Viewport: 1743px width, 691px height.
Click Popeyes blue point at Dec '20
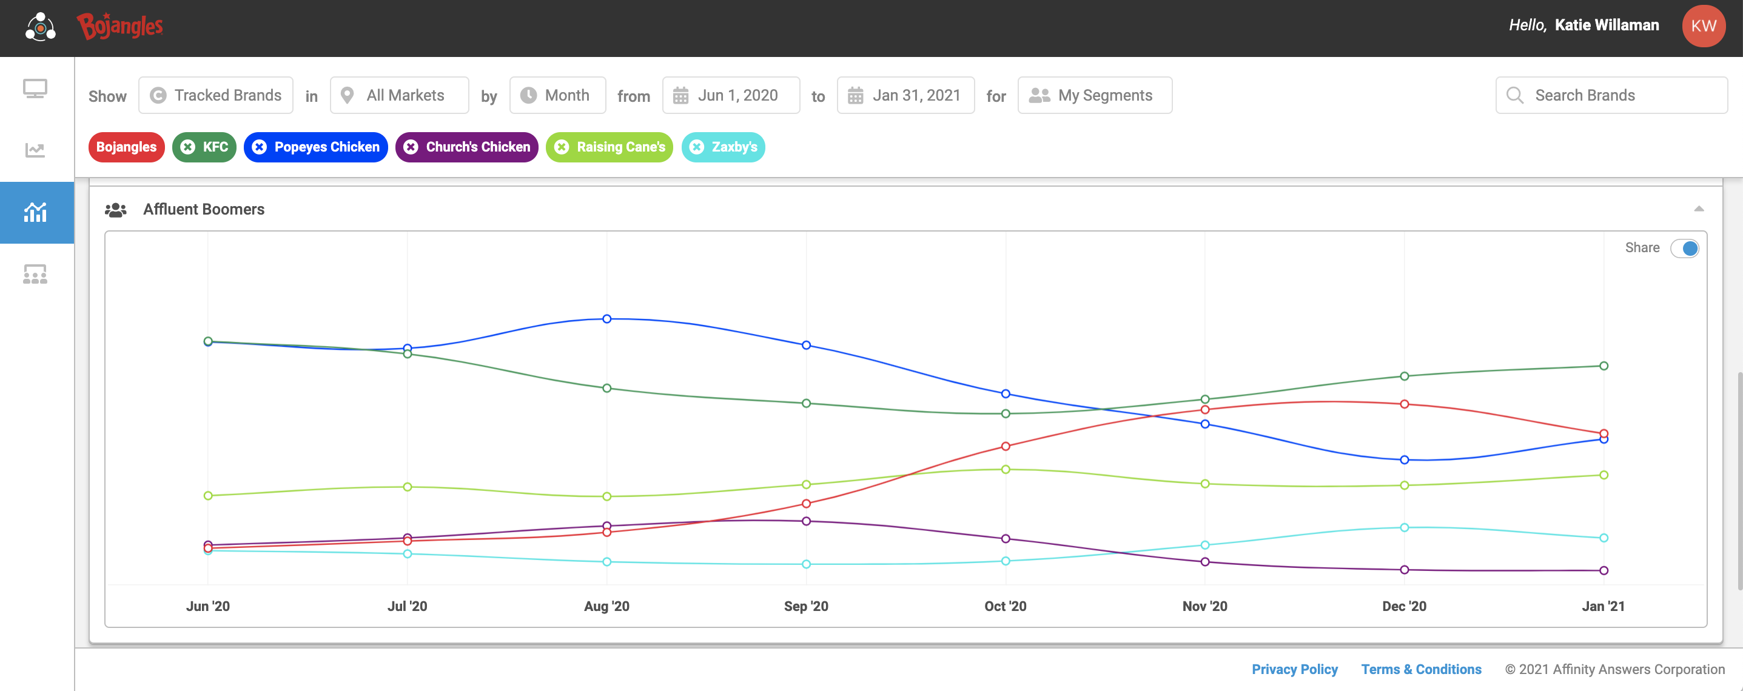(x=1404, y=460)
